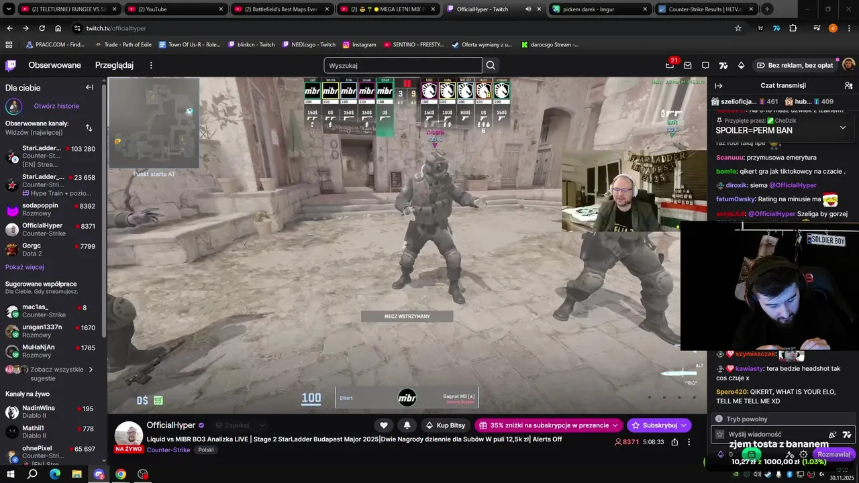The image size is (859, 483).
Task: Open chat settings gear icon
Action: [x=803, y=454]
